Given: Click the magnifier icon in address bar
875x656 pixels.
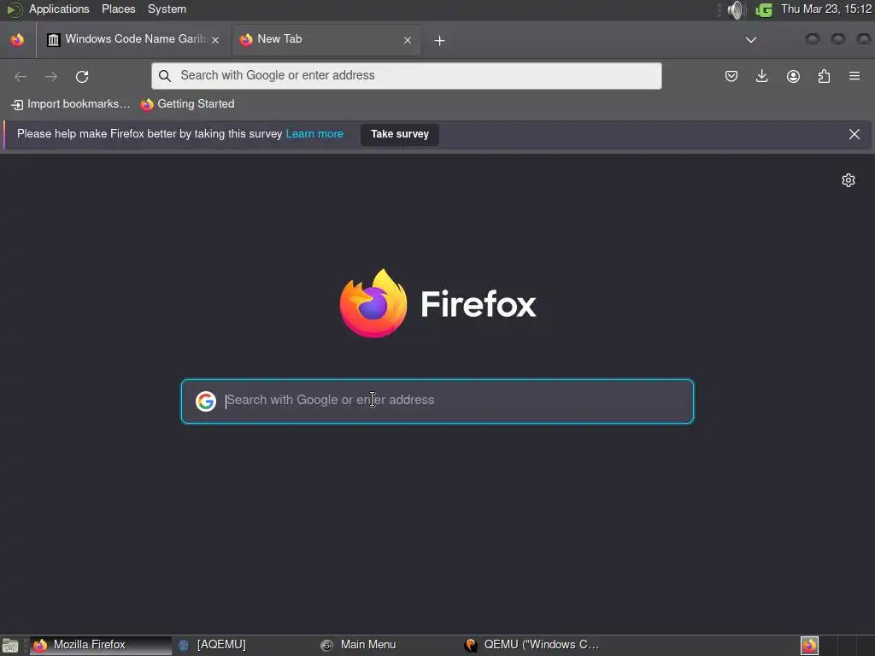Looking at the screenshot, I should (165, 76).
